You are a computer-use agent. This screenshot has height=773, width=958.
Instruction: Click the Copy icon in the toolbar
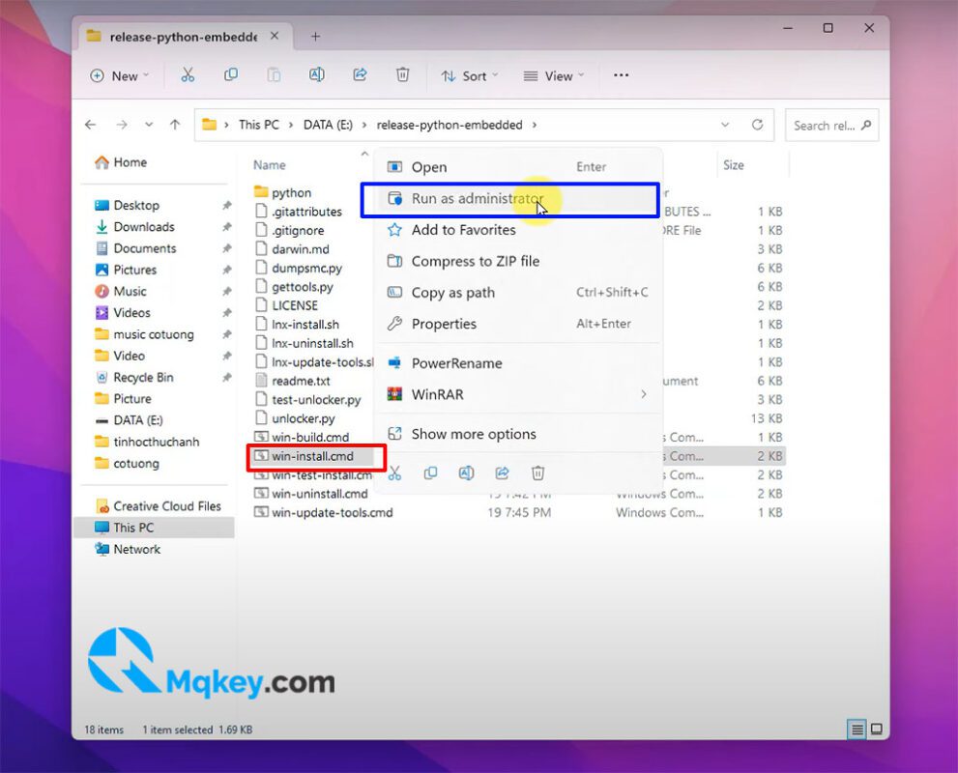click(x=231, y=75)
